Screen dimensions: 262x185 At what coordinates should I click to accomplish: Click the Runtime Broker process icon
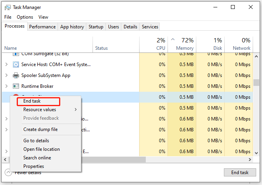16,86
